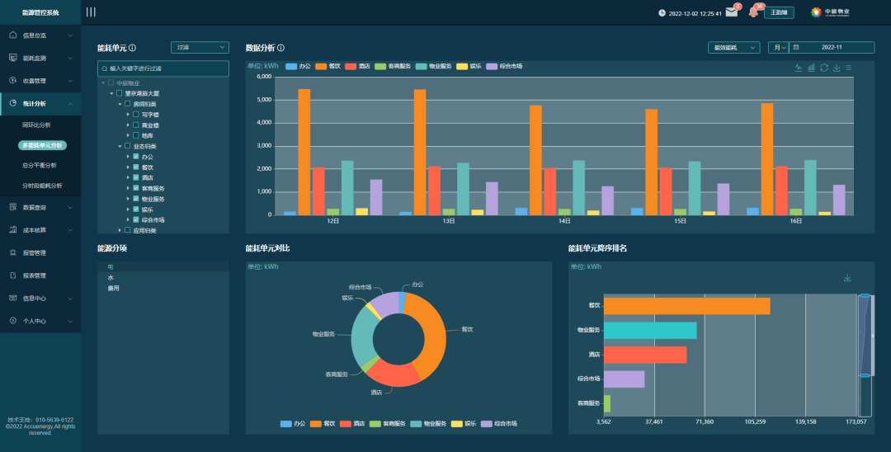Viewport: 891px width, 452px height.
Task: Click the 王韵婶 user button
Action: pos(779,12)
